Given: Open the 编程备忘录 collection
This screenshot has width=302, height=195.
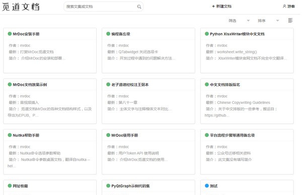Looking at the screenshot, I should pyautogui.click(x=121, y=34).
